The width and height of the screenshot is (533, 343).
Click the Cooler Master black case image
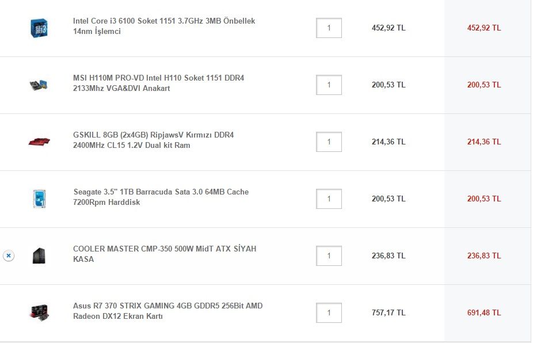pyautogui.click(x=39, y=256)
